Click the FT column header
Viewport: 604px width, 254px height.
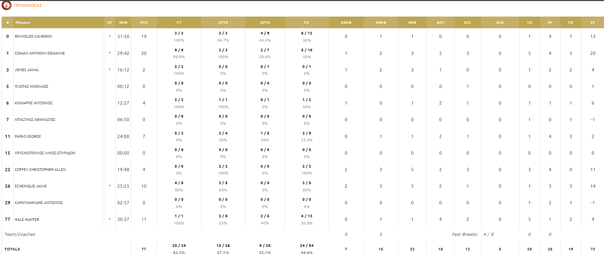(x=179, y=23)
